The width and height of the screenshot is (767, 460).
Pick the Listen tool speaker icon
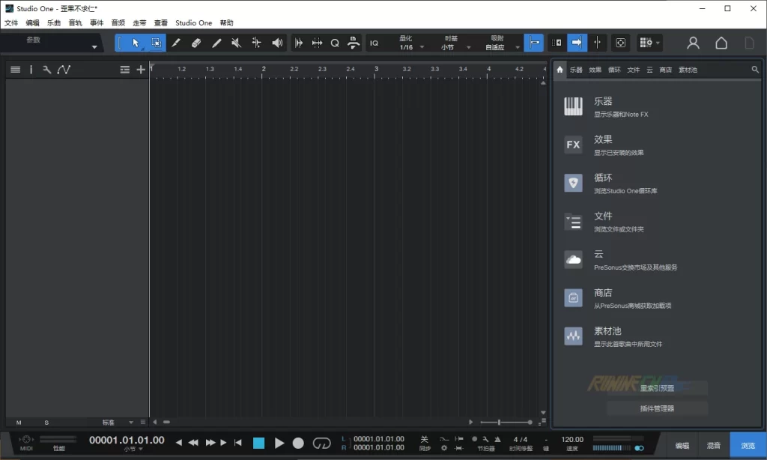tap(277, 43)
